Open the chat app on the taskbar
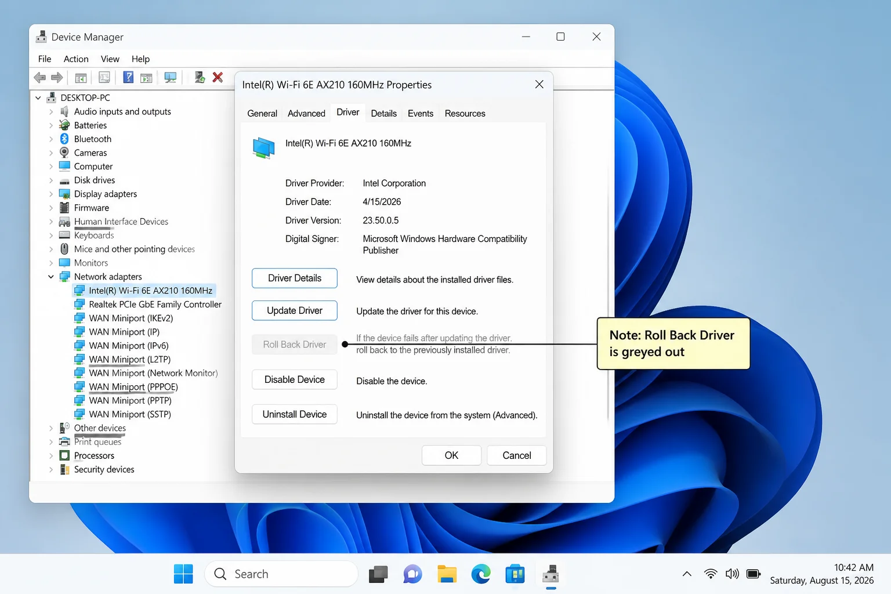This screenshot has height=594, width=891. pos(412,574)
